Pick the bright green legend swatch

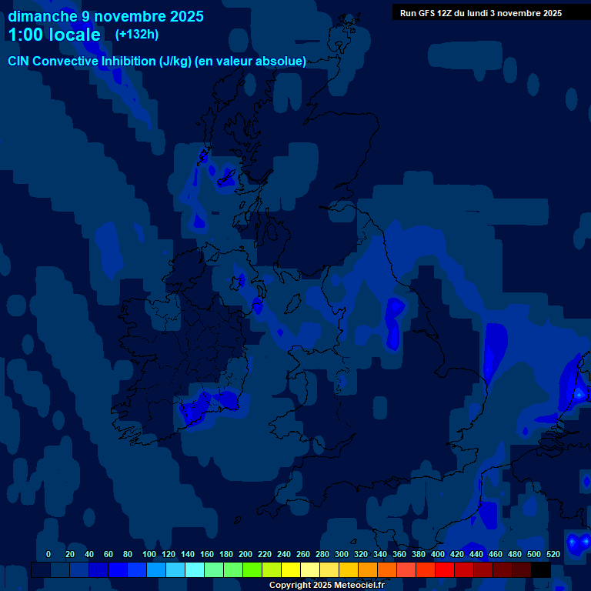[252, 569]
